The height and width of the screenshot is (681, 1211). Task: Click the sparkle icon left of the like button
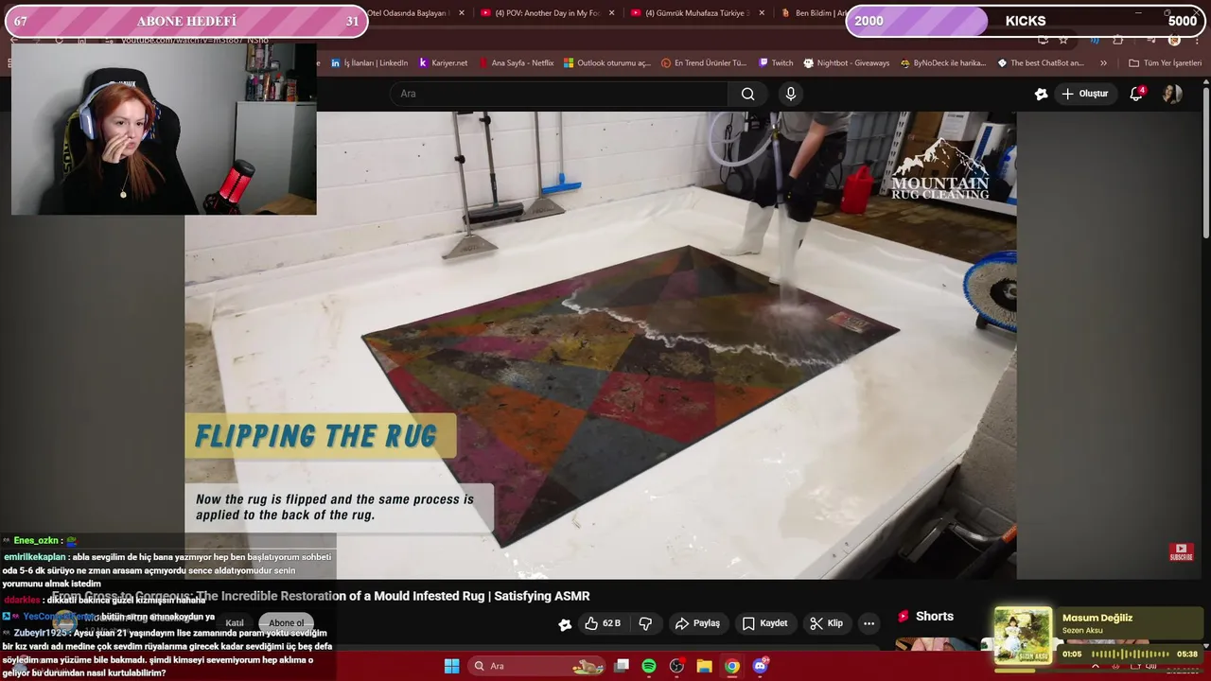point(565,623)
